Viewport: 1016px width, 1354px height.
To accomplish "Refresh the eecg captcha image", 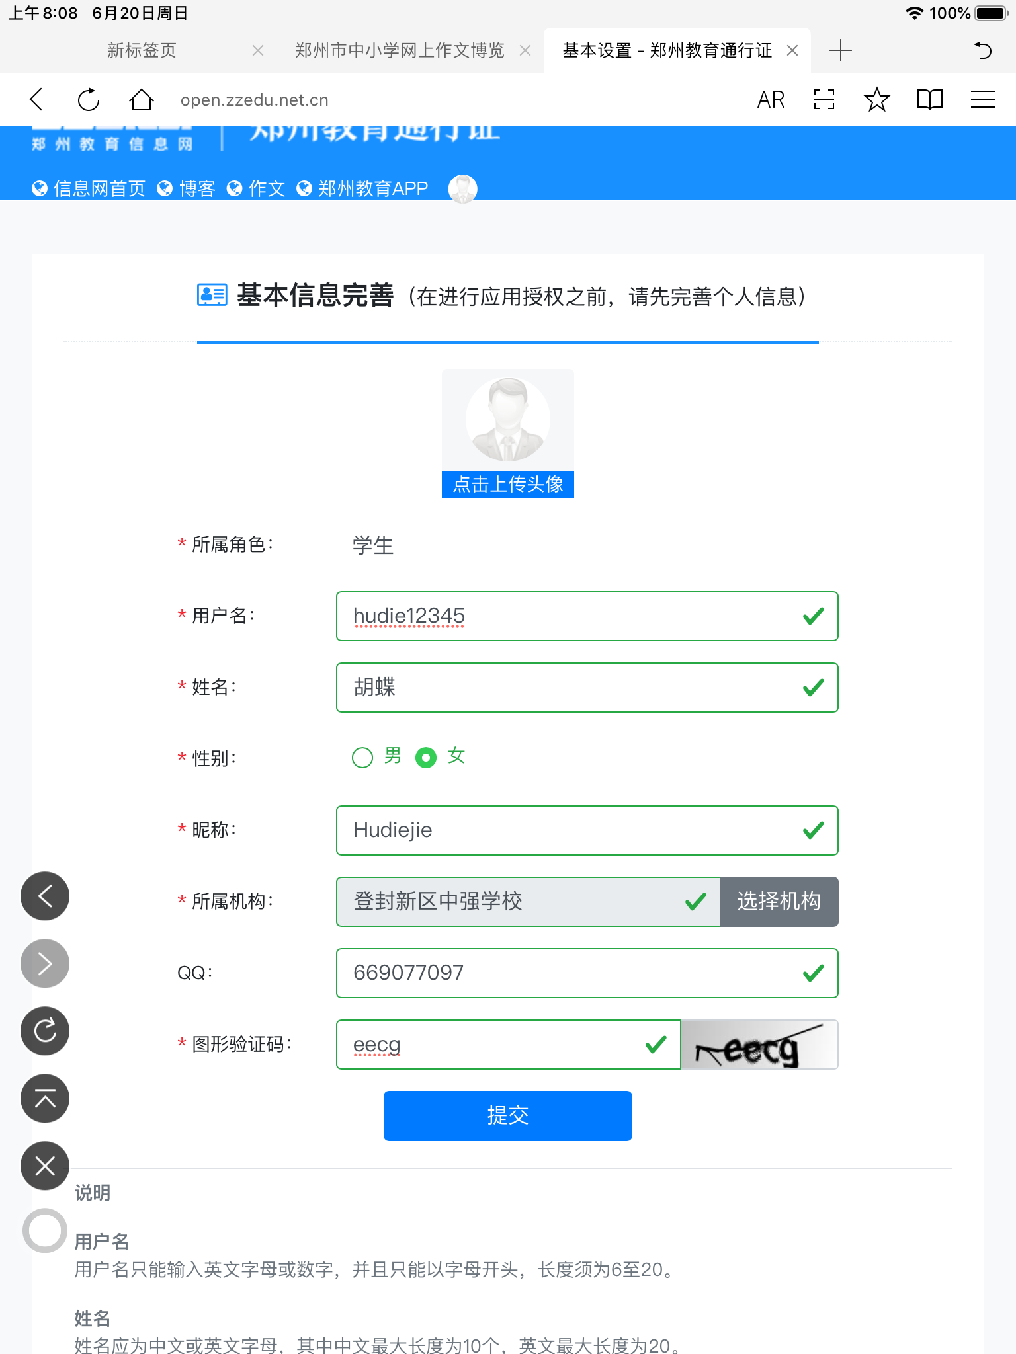I will point(759,1045).
